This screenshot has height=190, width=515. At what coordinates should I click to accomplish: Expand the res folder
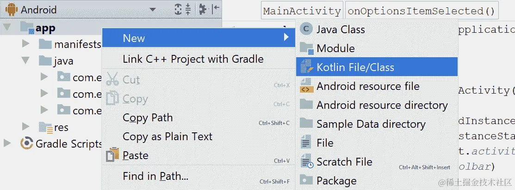click(x=25, y=126)
